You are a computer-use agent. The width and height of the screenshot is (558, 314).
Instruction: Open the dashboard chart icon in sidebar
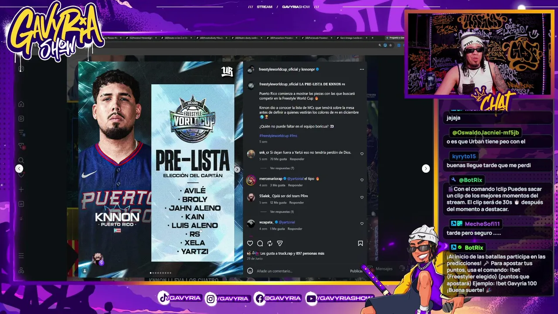(21, 204)
